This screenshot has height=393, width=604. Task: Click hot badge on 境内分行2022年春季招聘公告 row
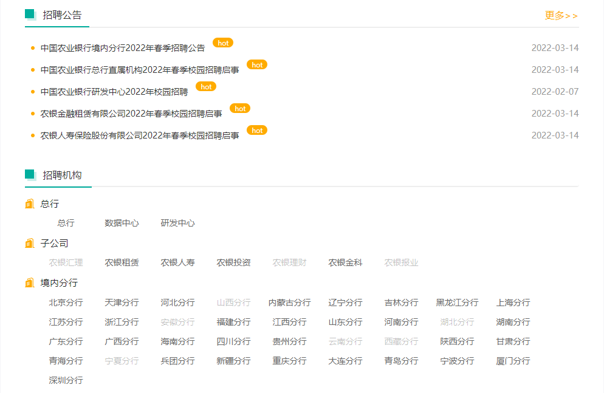coord(223,43)
